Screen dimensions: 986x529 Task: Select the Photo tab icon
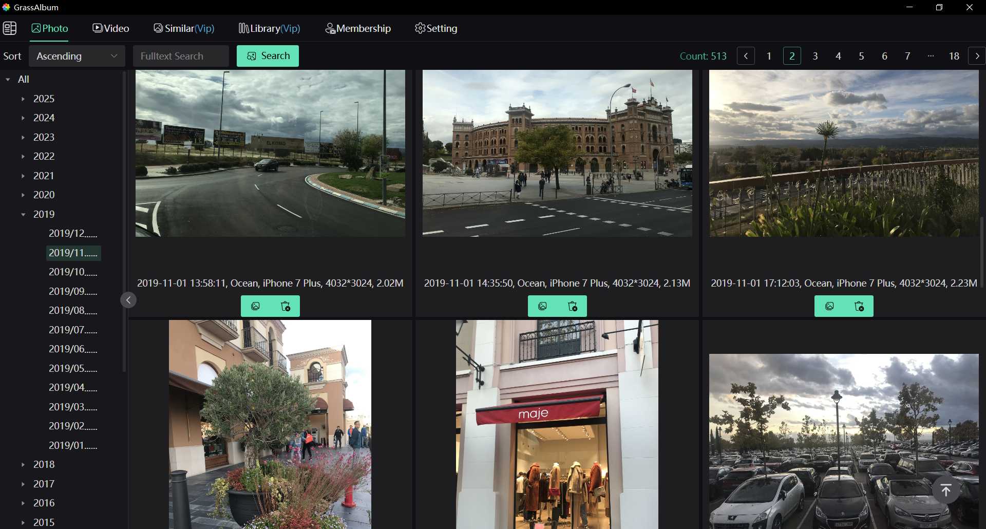pos(35,28)
